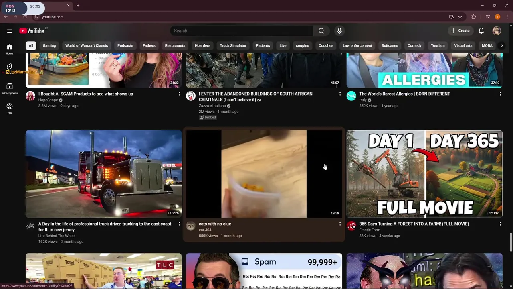
Task: Play the TLC store video thumbnail
Action: click(103, 271)
